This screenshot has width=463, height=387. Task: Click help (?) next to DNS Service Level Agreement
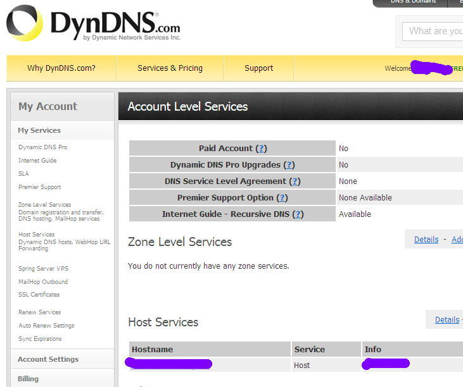point(295,181)
